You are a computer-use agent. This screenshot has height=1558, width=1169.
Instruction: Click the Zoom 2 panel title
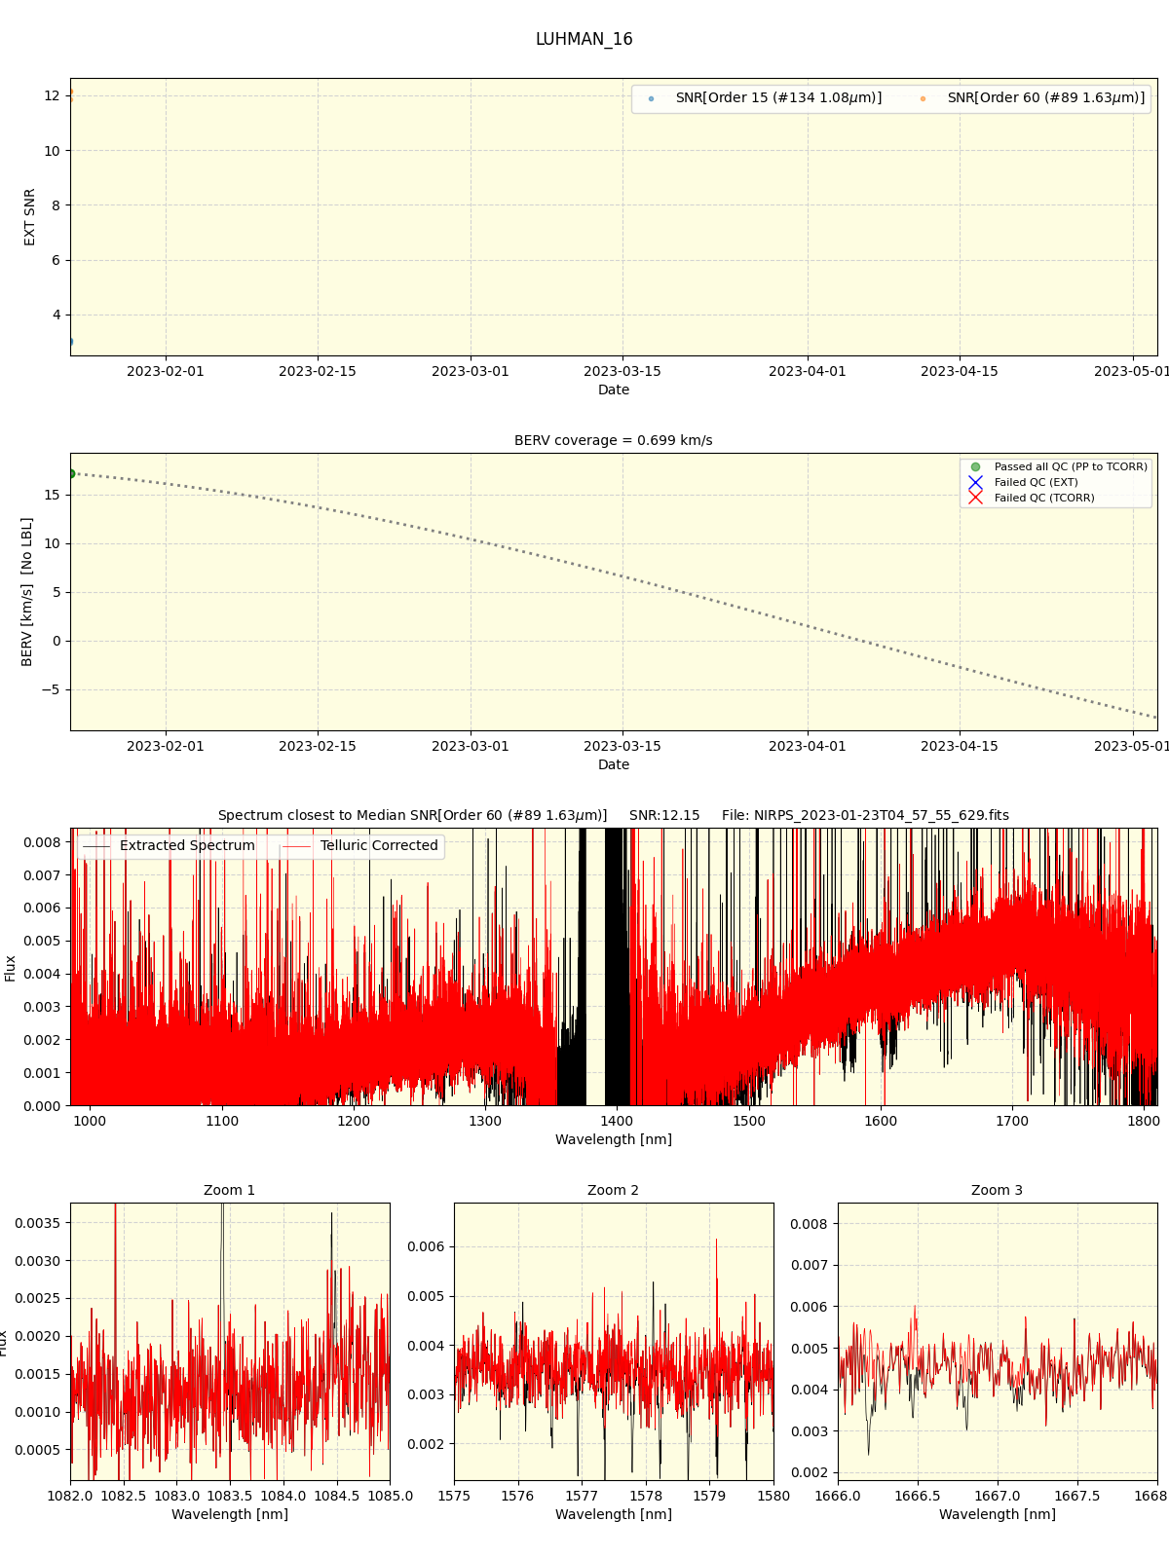614,1190
